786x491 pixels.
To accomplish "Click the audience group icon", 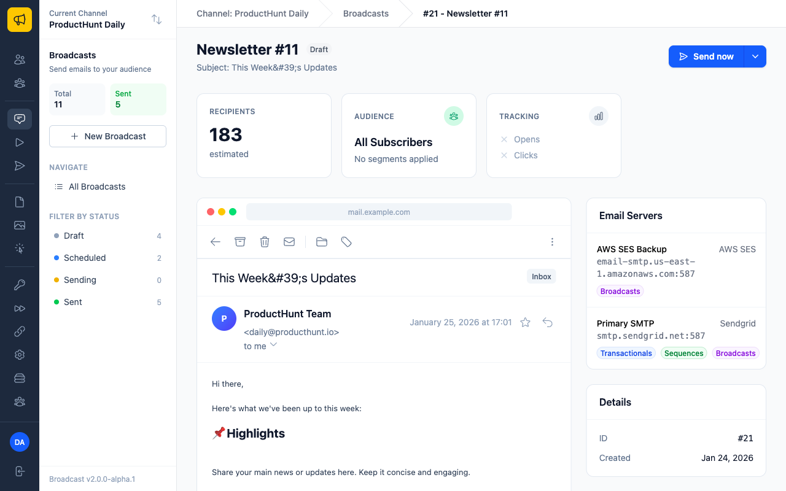I will pyautogui.click(x=454, y=116).
